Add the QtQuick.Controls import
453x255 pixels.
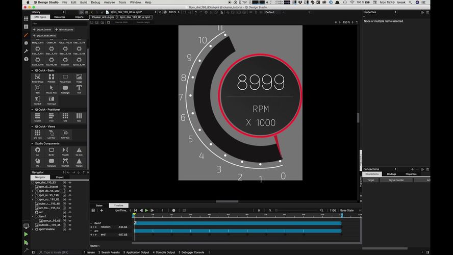42,30
